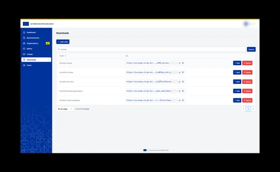Go to next page with right chevron

253,109
